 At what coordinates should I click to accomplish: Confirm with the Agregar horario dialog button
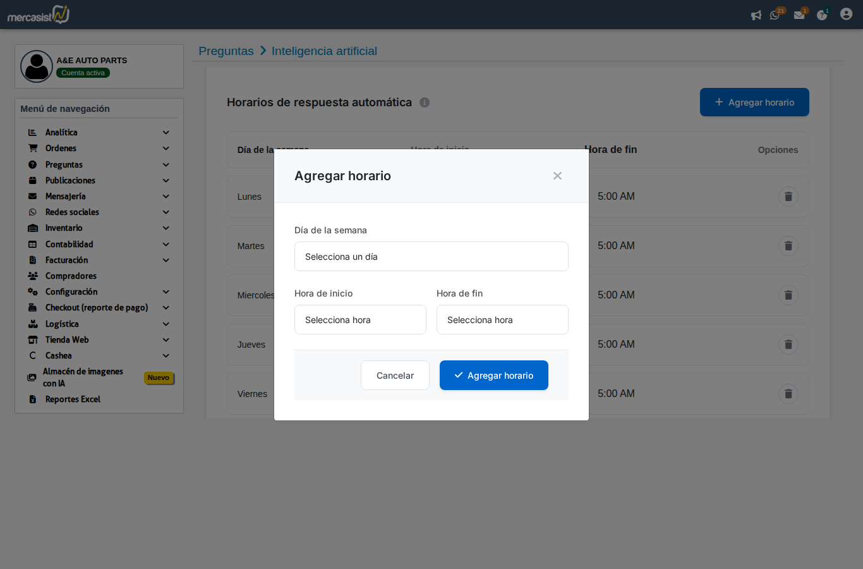pyautogui.click(x=493, y=376)
